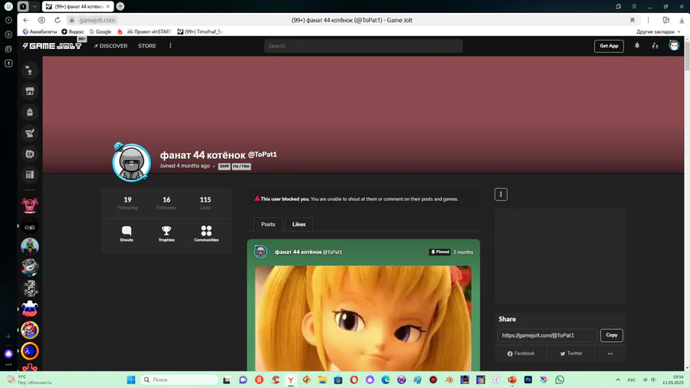Open a new browser tab
690x388 pixels.
[120, 7]
